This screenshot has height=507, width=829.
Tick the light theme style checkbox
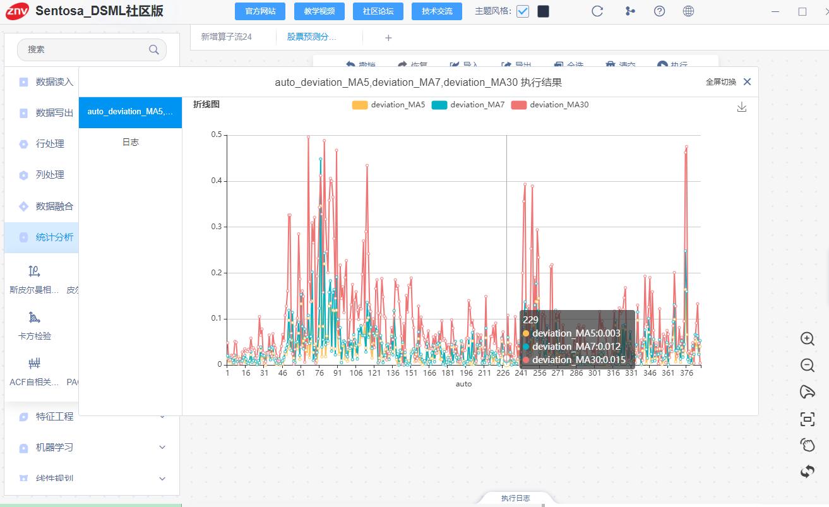click(523, 11)
